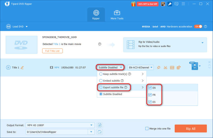Open the Cut scissors tool
The width and height of the screenshot is (213, 138).
[165, 68]
